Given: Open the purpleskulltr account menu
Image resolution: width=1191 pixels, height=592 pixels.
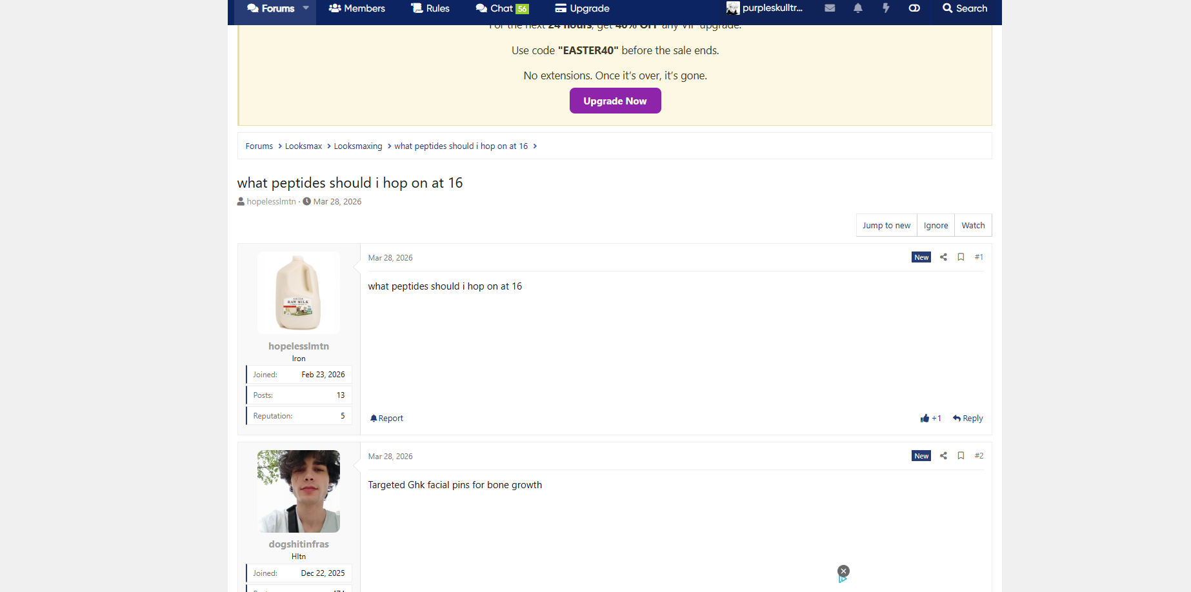Looking at the screenshot, I should [765, 8].
